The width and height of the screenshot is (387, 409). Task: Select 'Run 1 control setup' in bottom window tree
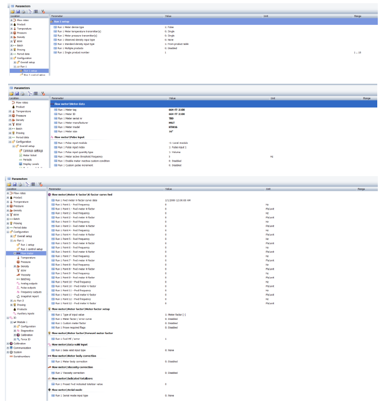[31, 249]
